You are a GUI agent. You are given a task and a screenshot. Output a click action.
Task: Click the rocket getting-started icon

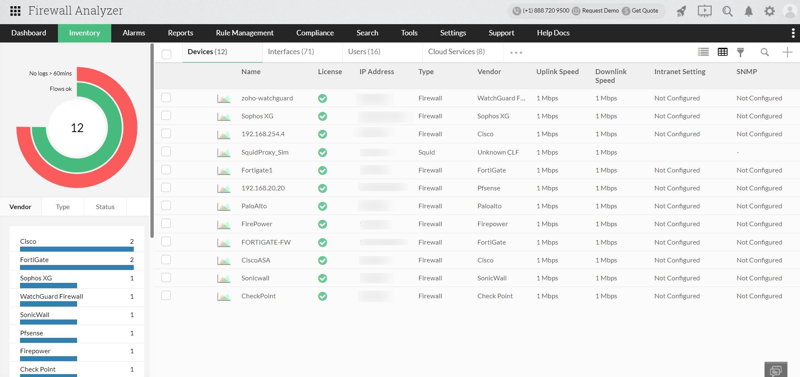pyautogui.click(x=681, y=11)
